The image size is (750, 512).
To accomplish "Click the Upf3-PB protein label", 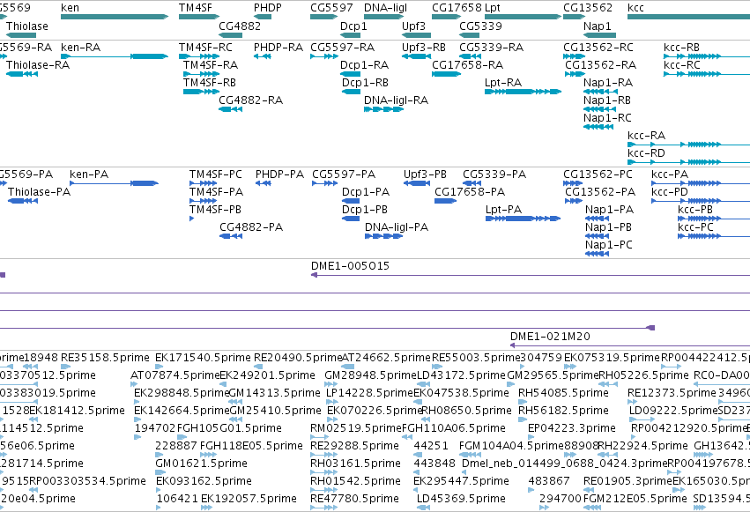I will (x=425, y=174).
